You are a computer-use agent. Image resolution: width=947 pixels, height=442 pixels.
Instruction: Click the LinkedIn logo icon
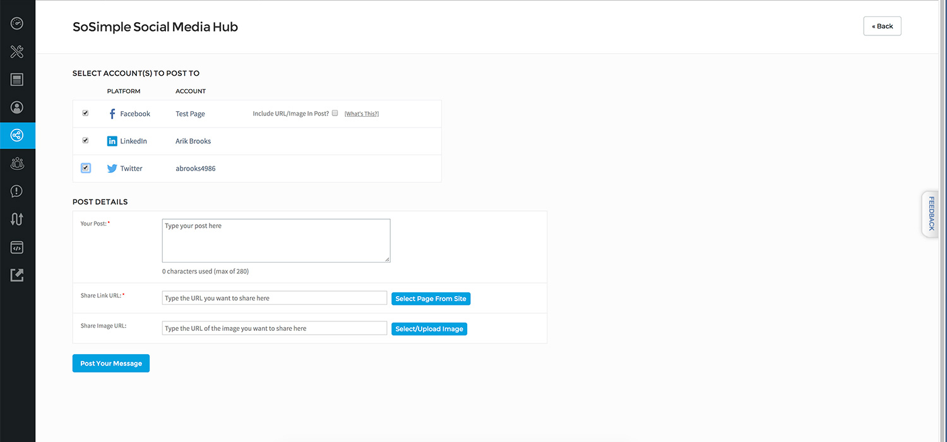click(112, 141)
